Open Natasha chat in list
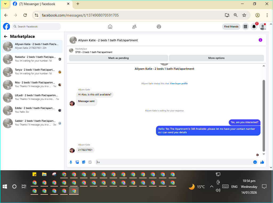Image resolution: width=273 pixels, height=203 pixels. pyautogui.click(x=32, y=59)
